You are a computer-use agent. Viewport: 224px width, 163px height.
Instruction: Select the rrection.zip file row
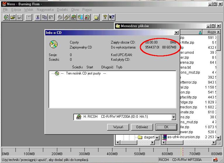coord(188,107)
